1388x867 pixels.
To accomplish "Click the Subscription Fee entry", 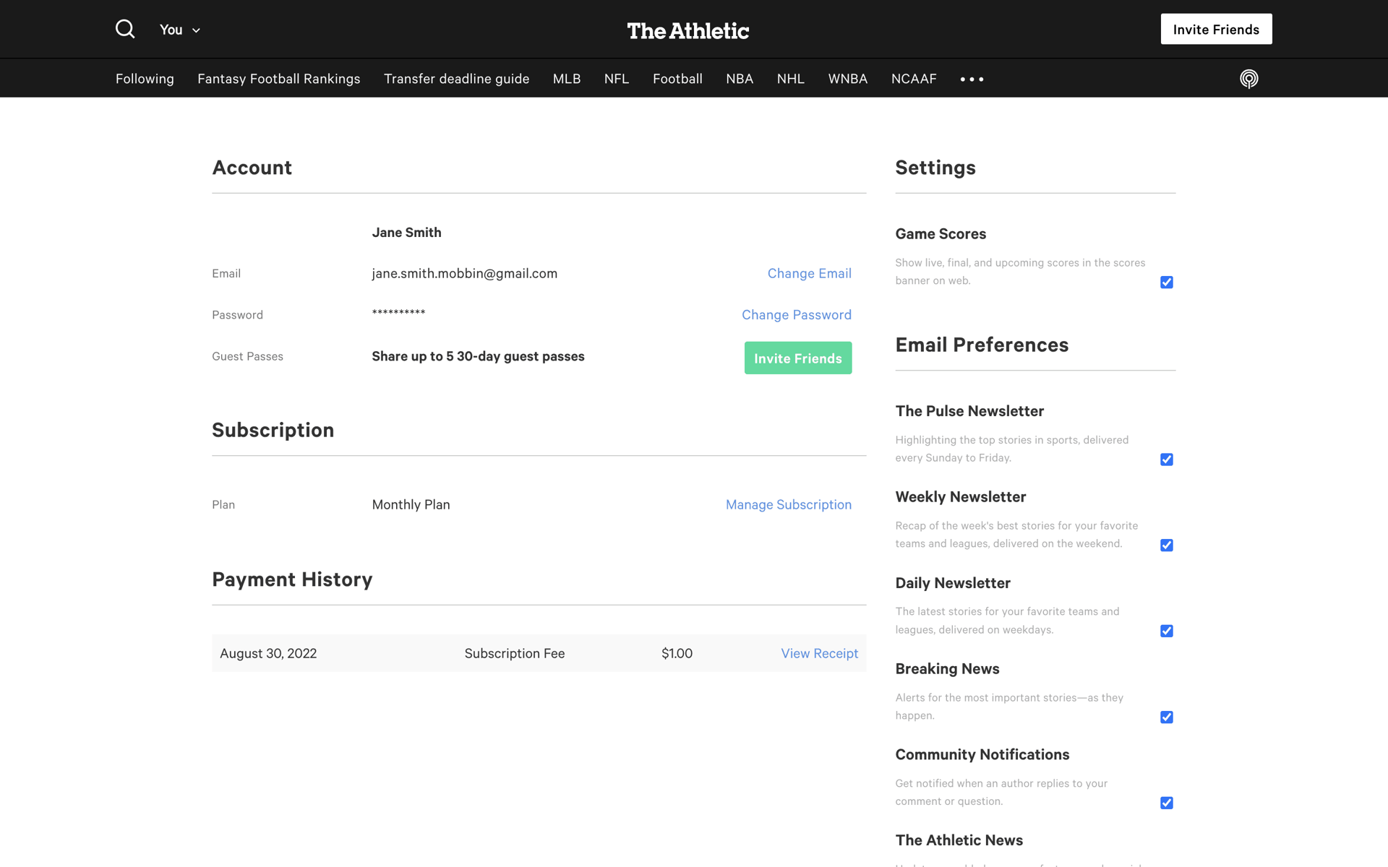I will point(514,653).
